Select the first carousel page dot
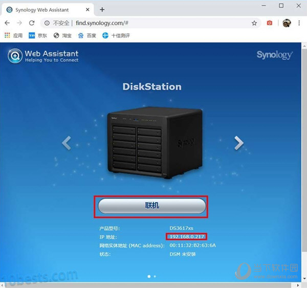Image resolution: width=307 pixels, height=288 pixels. 149,276
